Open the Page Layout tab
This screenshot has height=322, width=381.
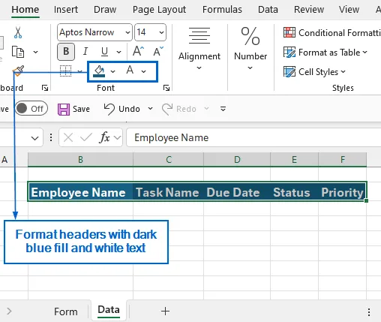tap(159, 10)
